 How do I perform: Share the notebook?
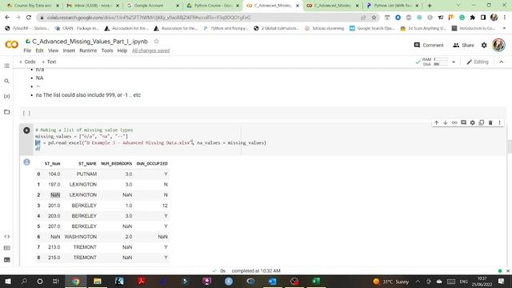coord(463,45)
